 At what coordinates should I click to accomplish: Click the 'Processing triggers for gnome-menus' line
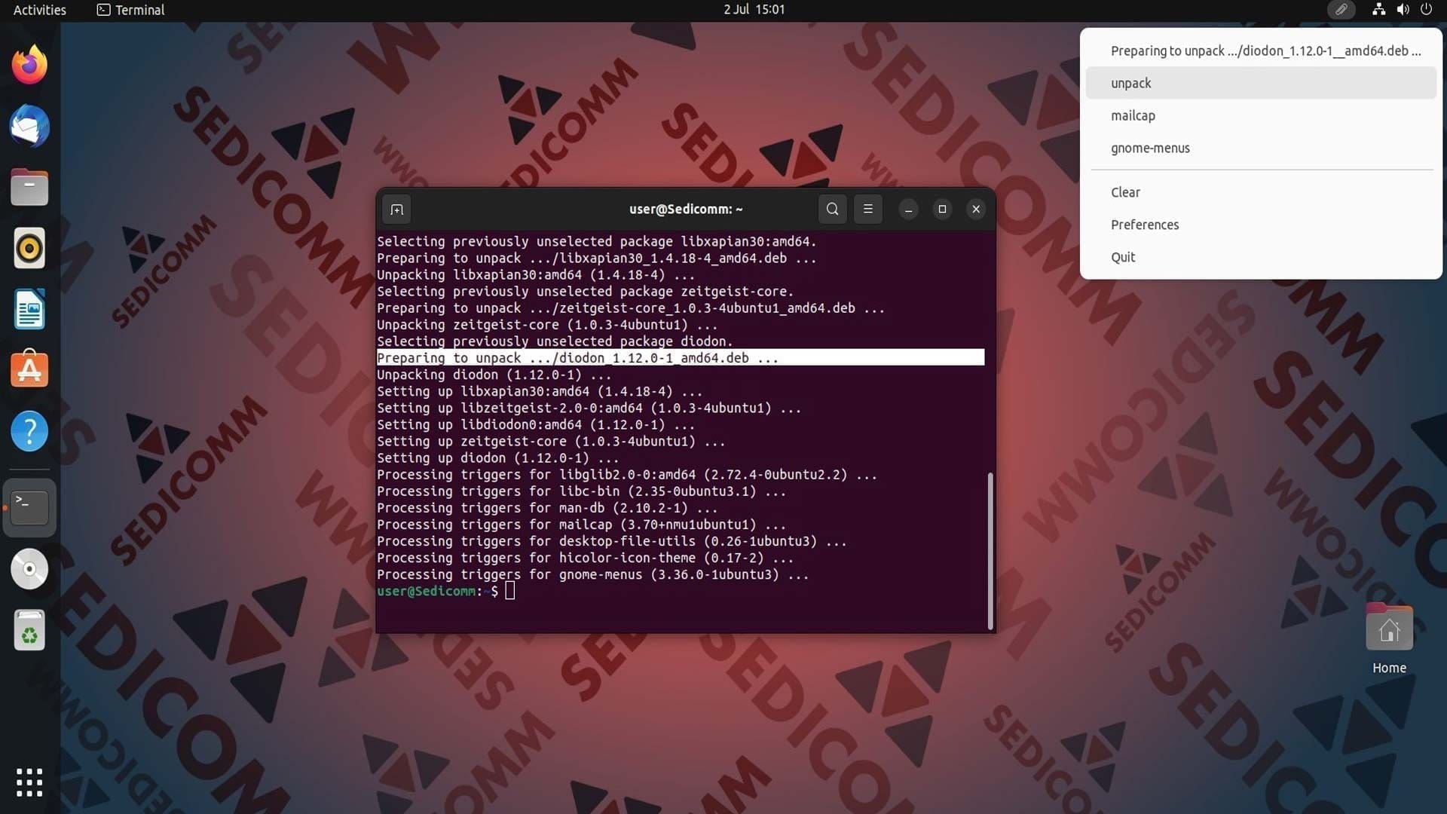592,574
